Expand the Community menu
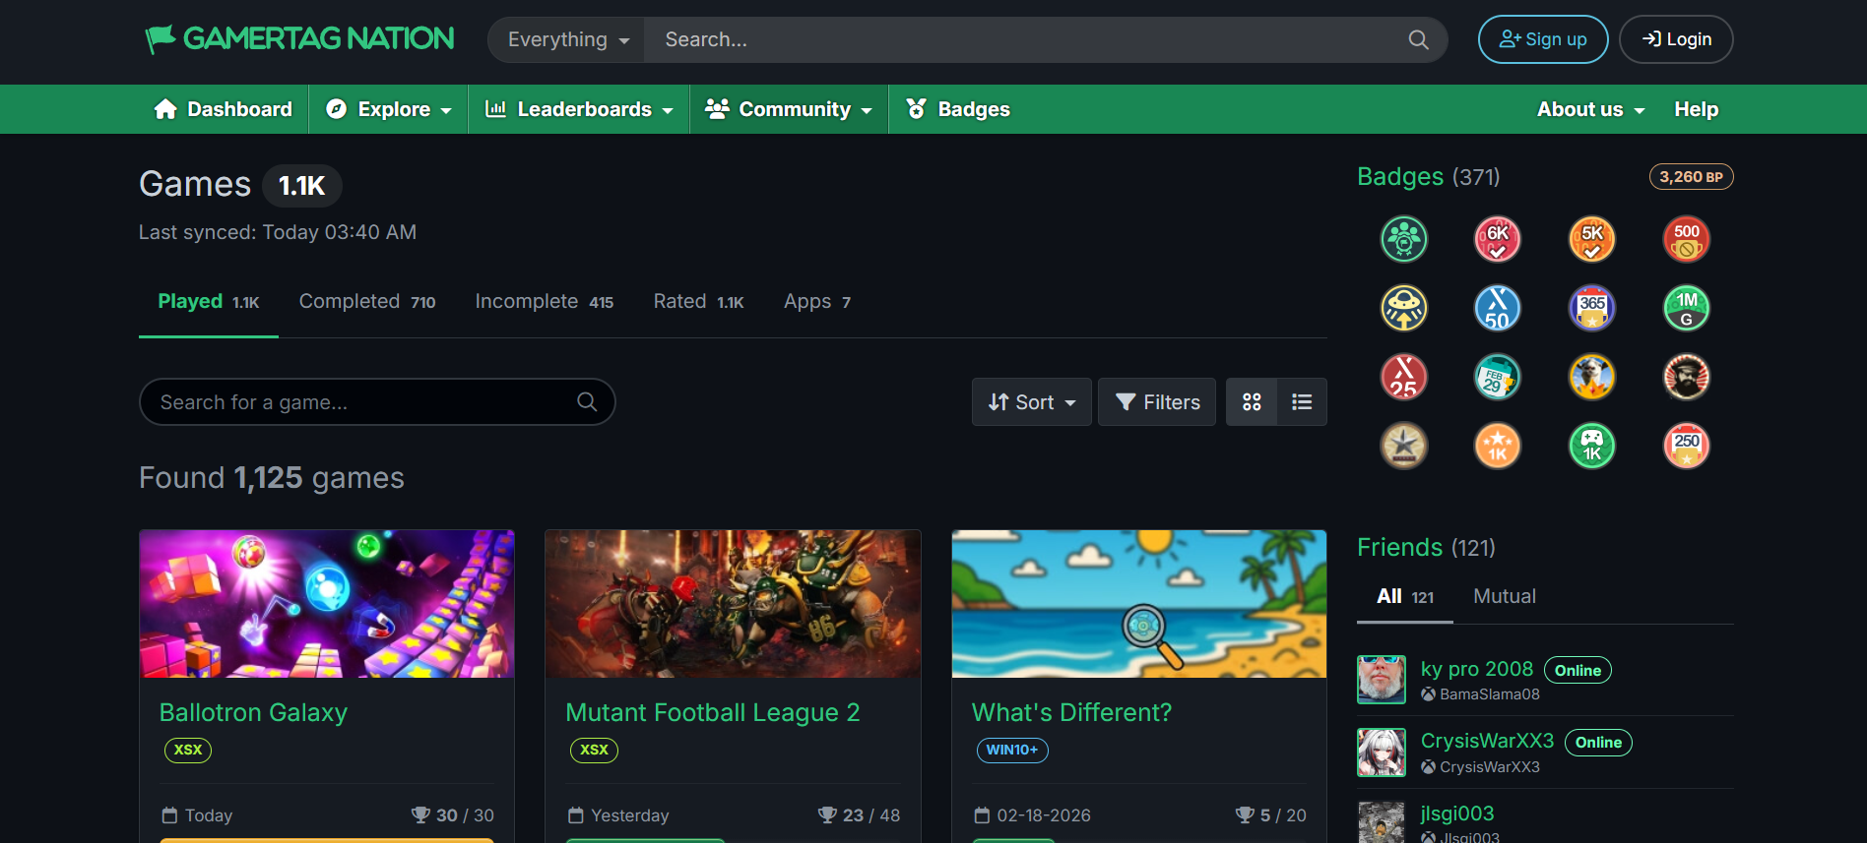This screenshot has height=843, width=1867. click(789, 109)
